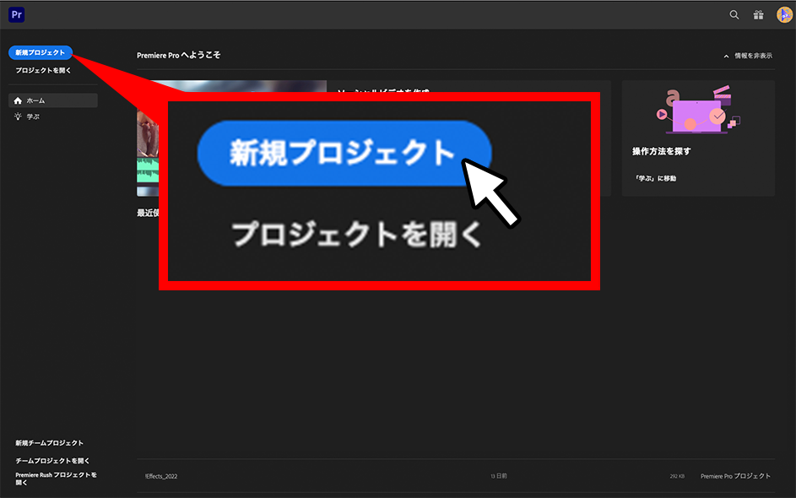Click the Premiere Pro logo icon
The height and width of the screenshot is (498, 796).
17,14
